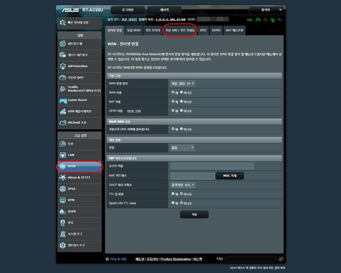The image size is (341, 273).
Task: Switch to the 인터넷 연결 tab
Action: pos(115,30)
